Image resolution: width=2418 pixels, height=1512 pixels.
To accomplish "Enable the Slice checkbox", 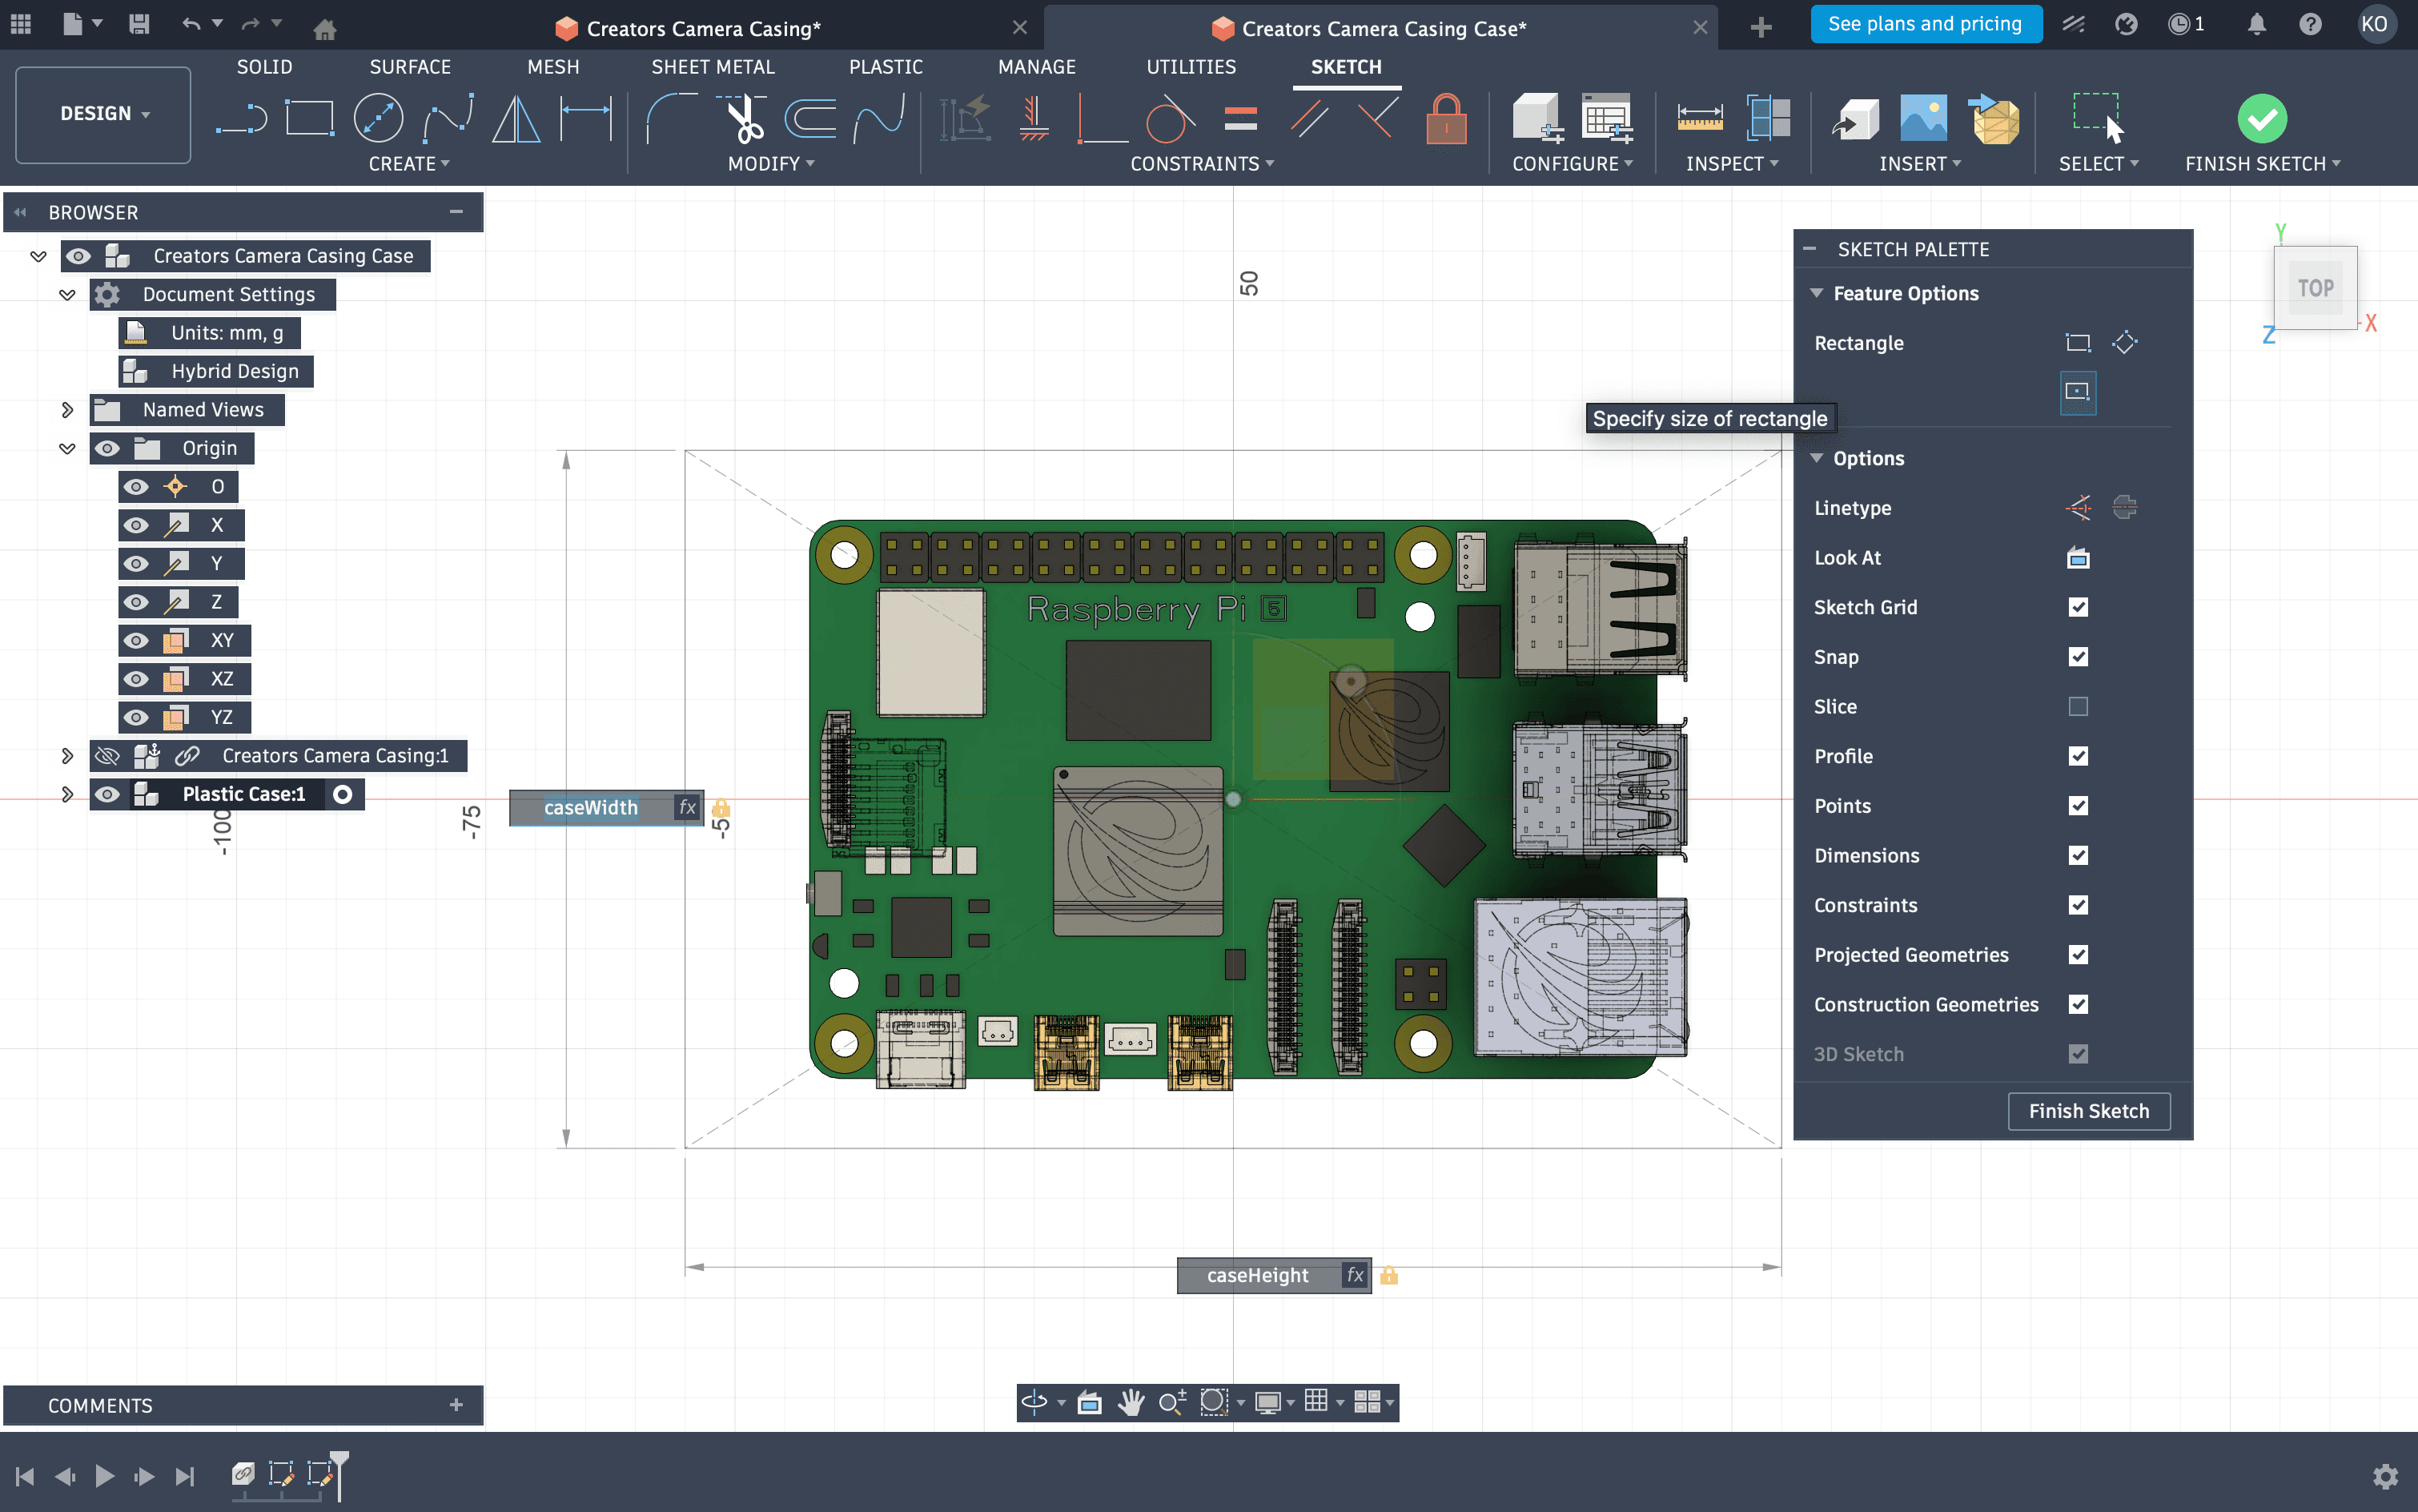I will pyautogui.click(x=2079, y=707).
